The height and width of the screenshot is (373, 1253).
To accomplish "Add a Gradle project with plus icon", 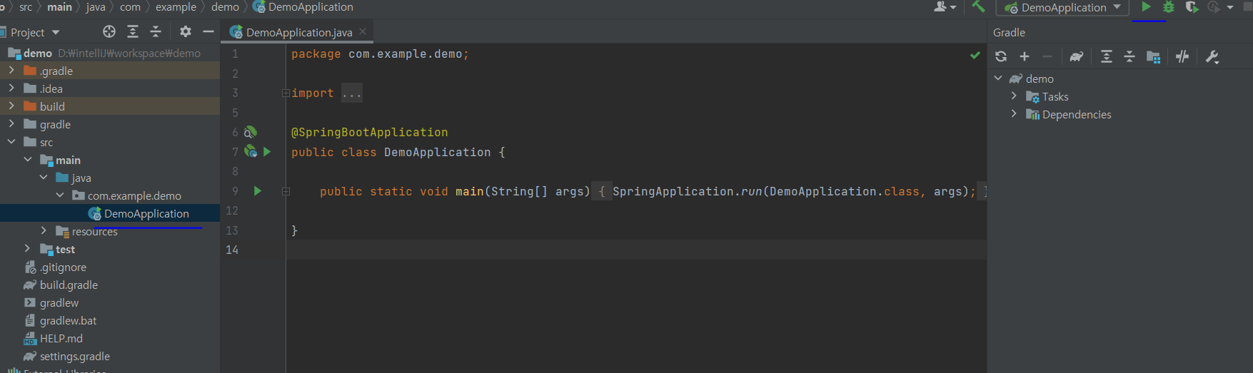I will click(1025, 56).
